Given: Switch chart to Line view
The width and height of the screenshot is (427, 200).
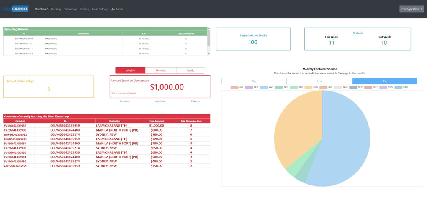Looking at the screenshot, I should (x=319, y=81).
